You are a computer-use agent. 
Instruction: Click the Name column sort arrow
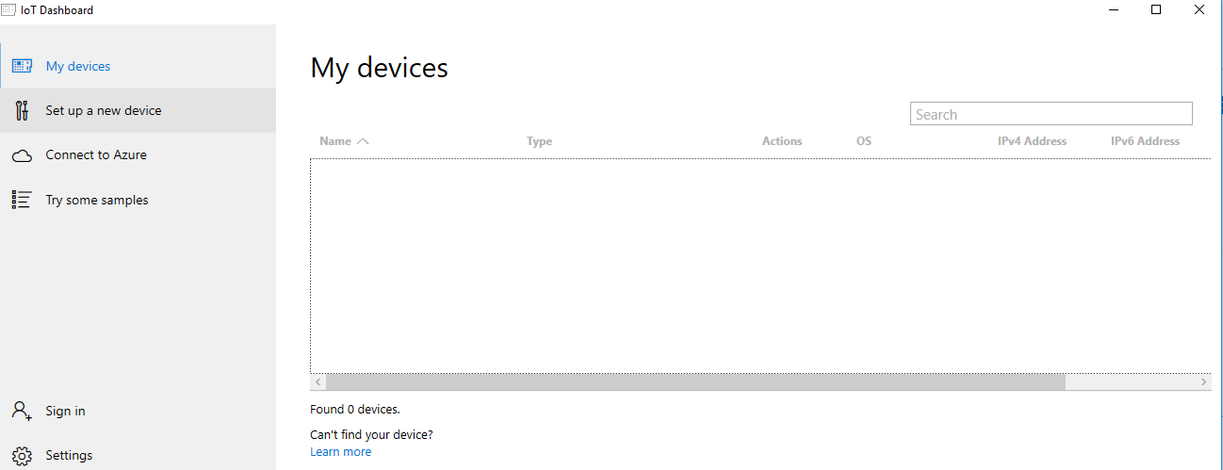point(363,141)
